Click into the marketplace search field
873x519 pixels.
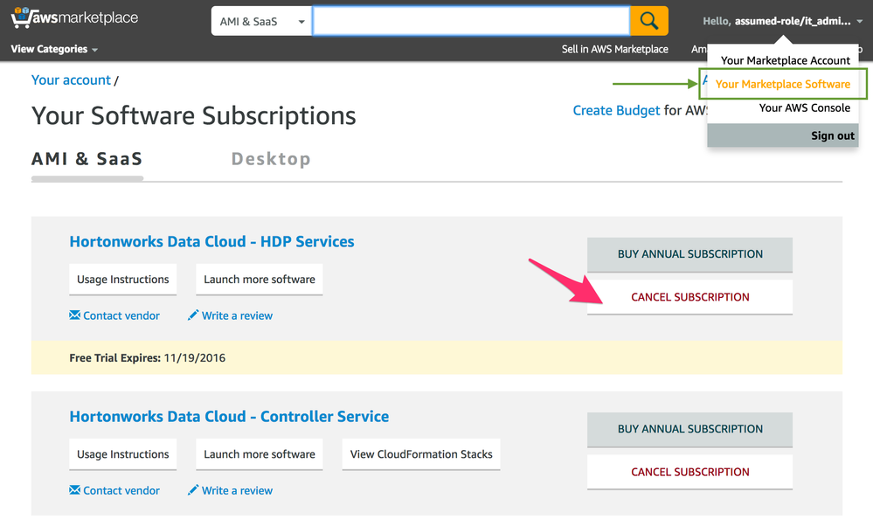click(x=471, y=21)
